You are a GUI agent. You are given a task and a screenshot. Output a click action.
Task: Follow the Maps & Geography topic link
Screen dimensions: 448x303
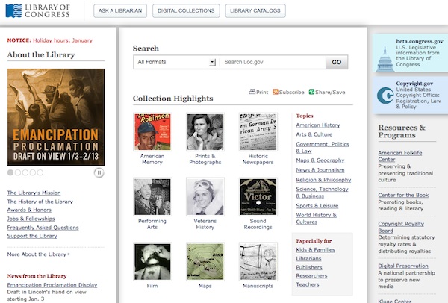320,160
